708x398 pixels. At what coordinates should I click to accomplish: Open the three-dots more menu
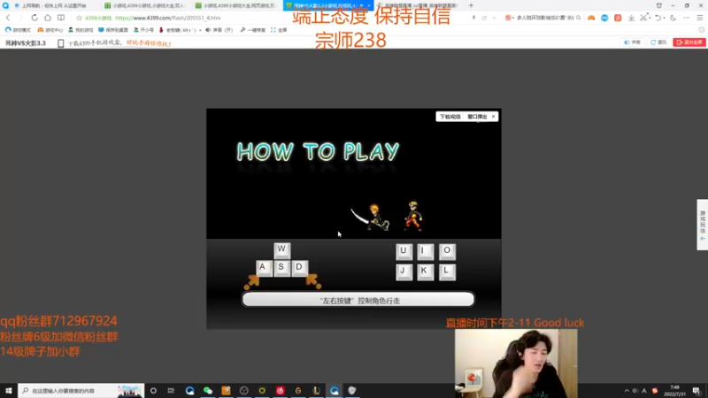coord(687,18)
